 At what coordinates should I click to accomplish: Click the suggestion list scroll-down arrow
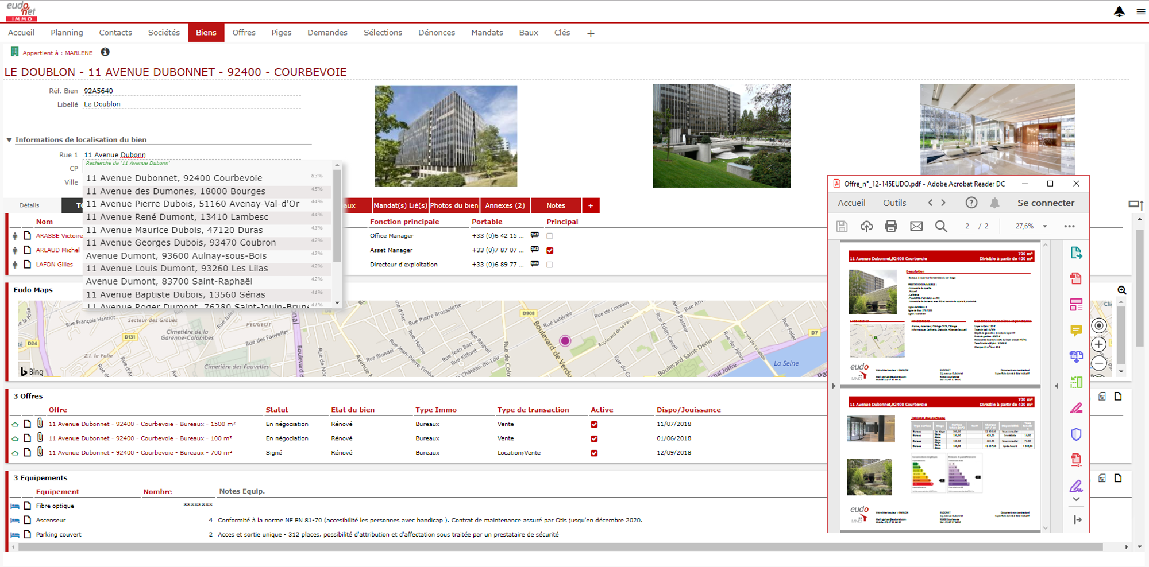click(337, 303)
